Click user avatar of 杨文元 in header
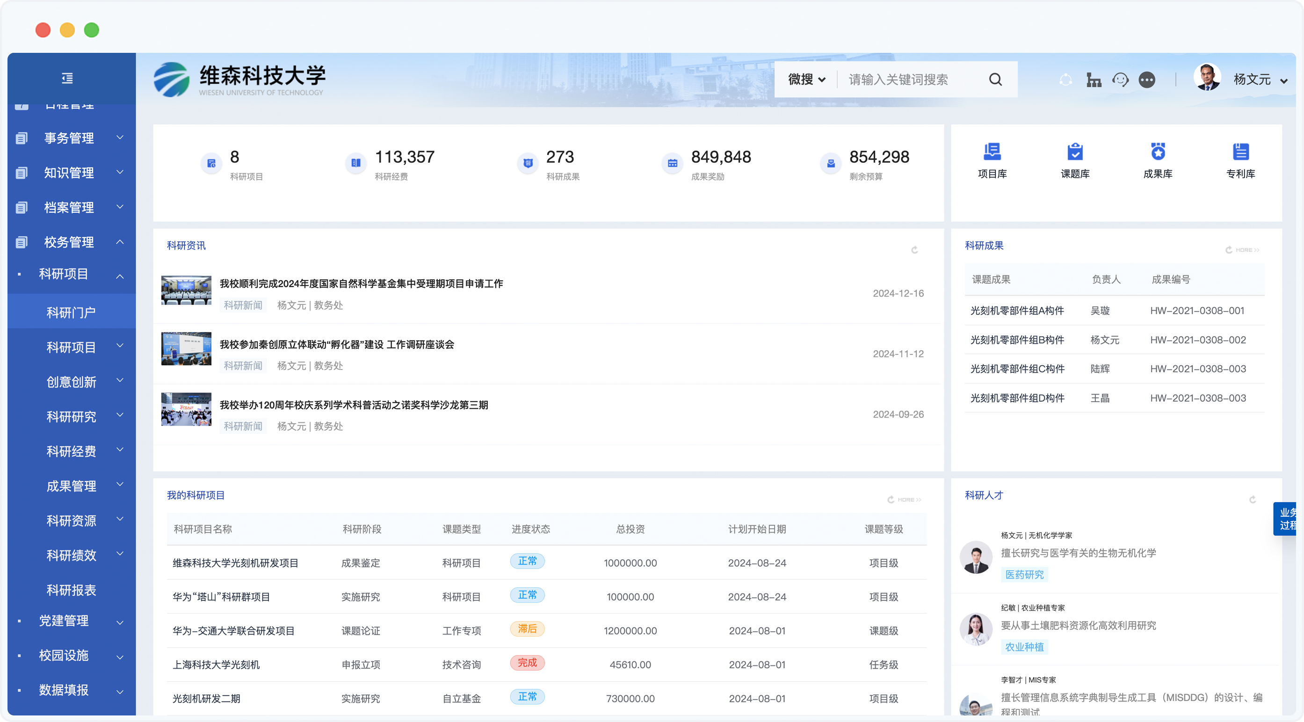The image size is (1304, 722). (1207, 77)
